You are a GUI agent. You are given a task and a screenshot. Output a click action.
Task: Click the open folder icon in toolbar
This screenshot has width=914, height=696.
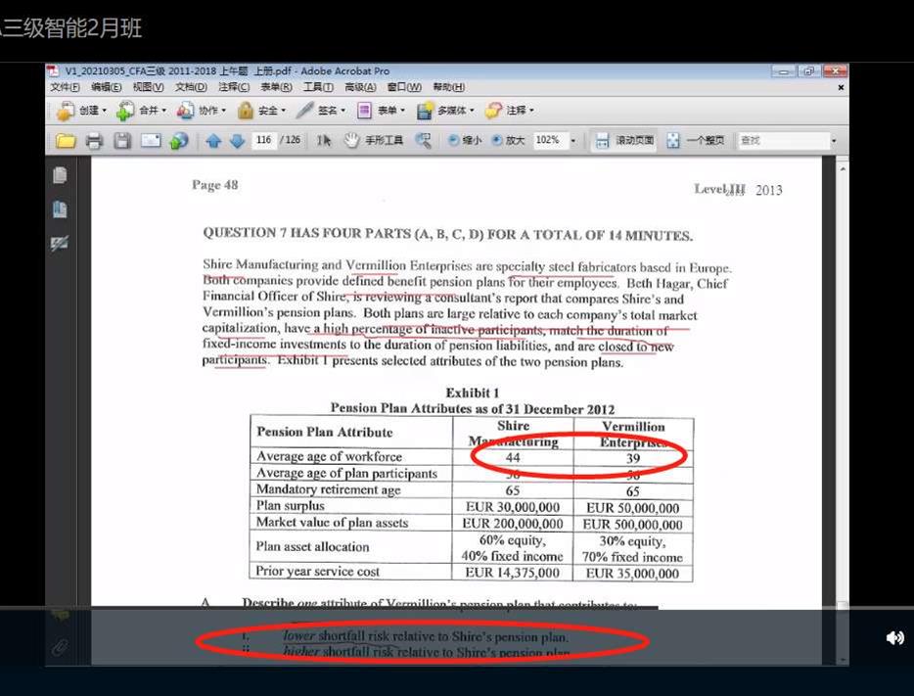[66, 141]
